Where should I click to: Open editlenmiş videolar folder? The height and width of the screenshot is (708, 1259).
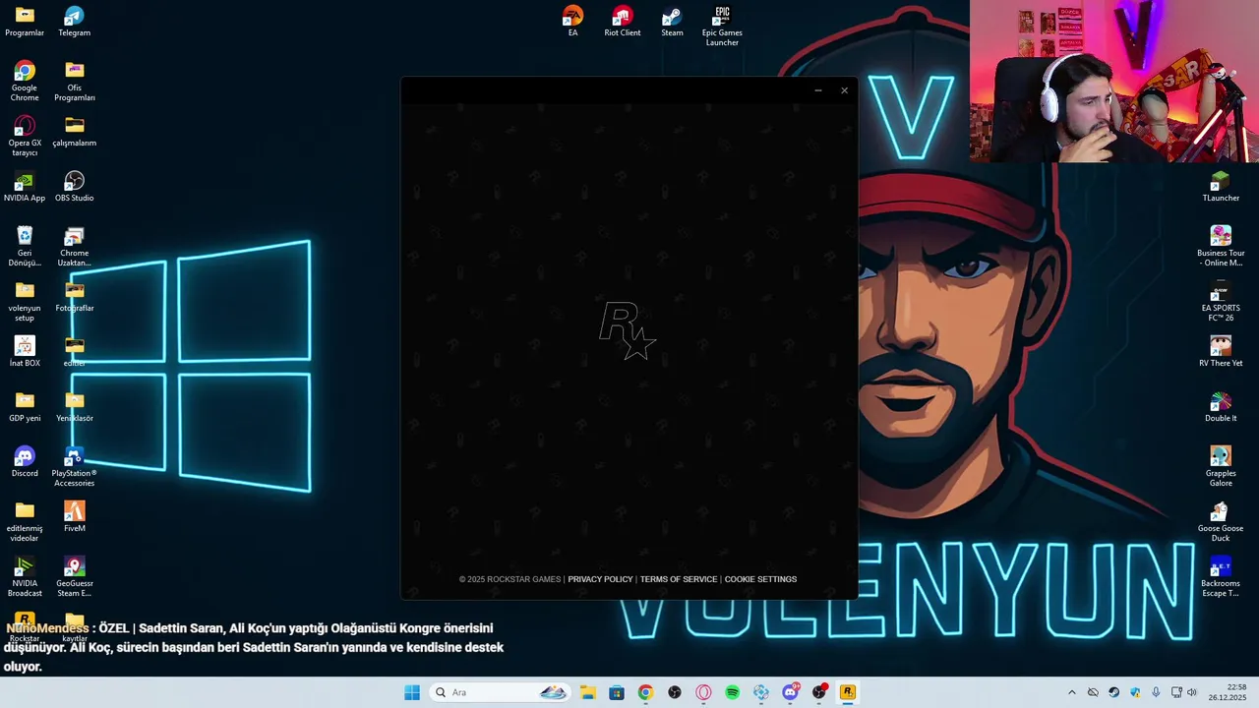(x=25, y=521)
